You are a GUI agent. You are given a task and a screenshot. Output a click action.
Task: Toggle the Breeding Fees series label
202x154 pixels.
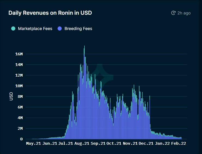click(x=78, y=29)
